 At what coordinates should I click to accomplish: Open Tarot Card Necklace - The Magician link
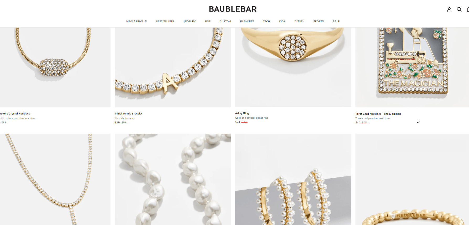pyautogui.click(x=378, y=114)
